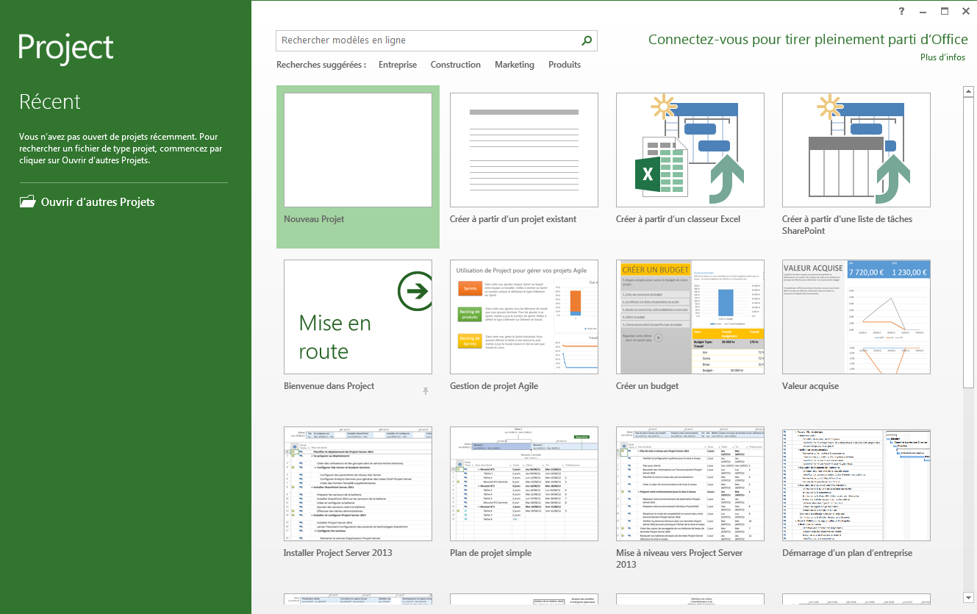Open the Plus d'infos link

coord(943,57)
